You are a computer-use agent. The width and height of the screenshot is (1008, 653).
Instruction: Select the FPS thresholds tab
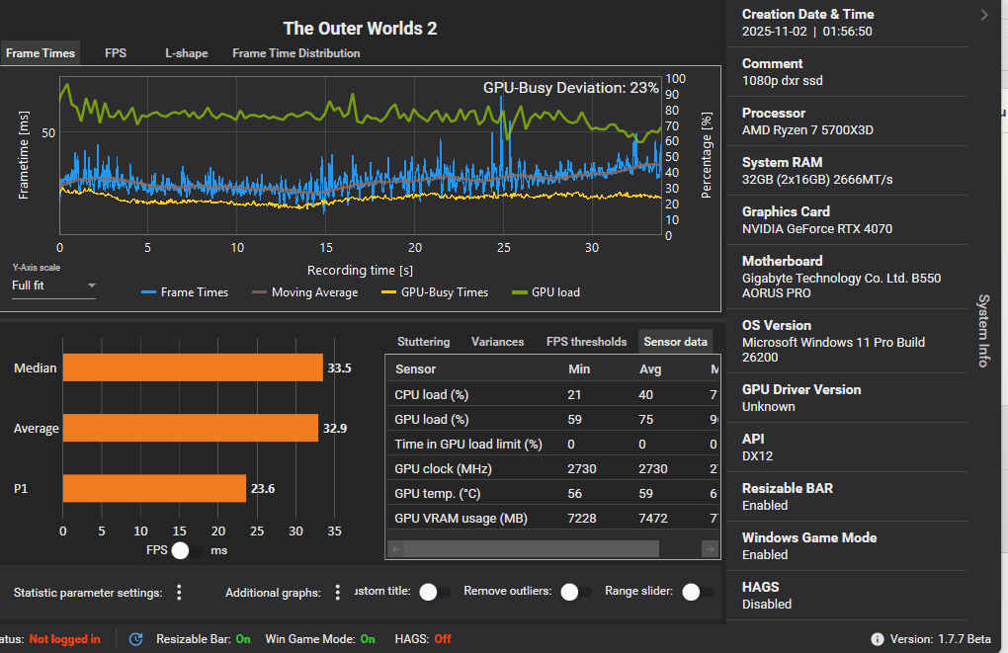586,342
